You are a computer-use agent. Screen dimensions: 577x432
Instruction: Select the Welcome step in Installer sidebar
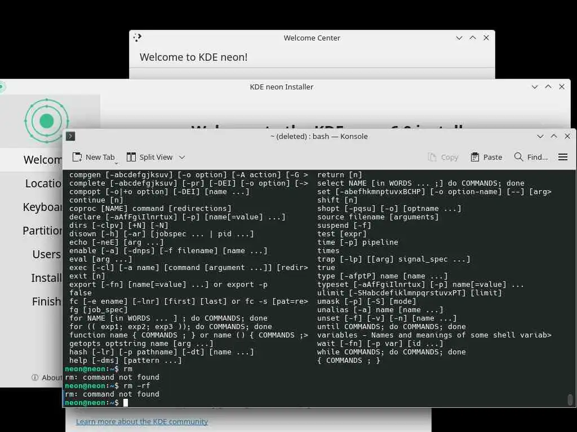[32, 160]
